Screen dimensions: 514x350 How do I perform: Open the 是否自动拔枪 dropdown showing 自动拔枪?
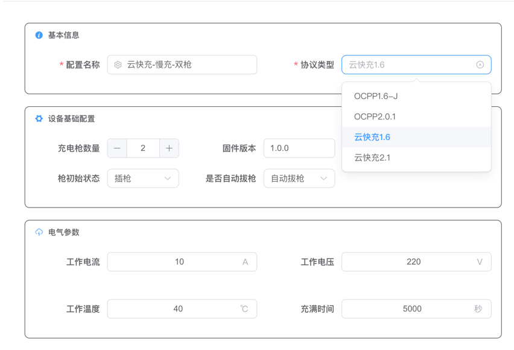(x=299, y=179)
